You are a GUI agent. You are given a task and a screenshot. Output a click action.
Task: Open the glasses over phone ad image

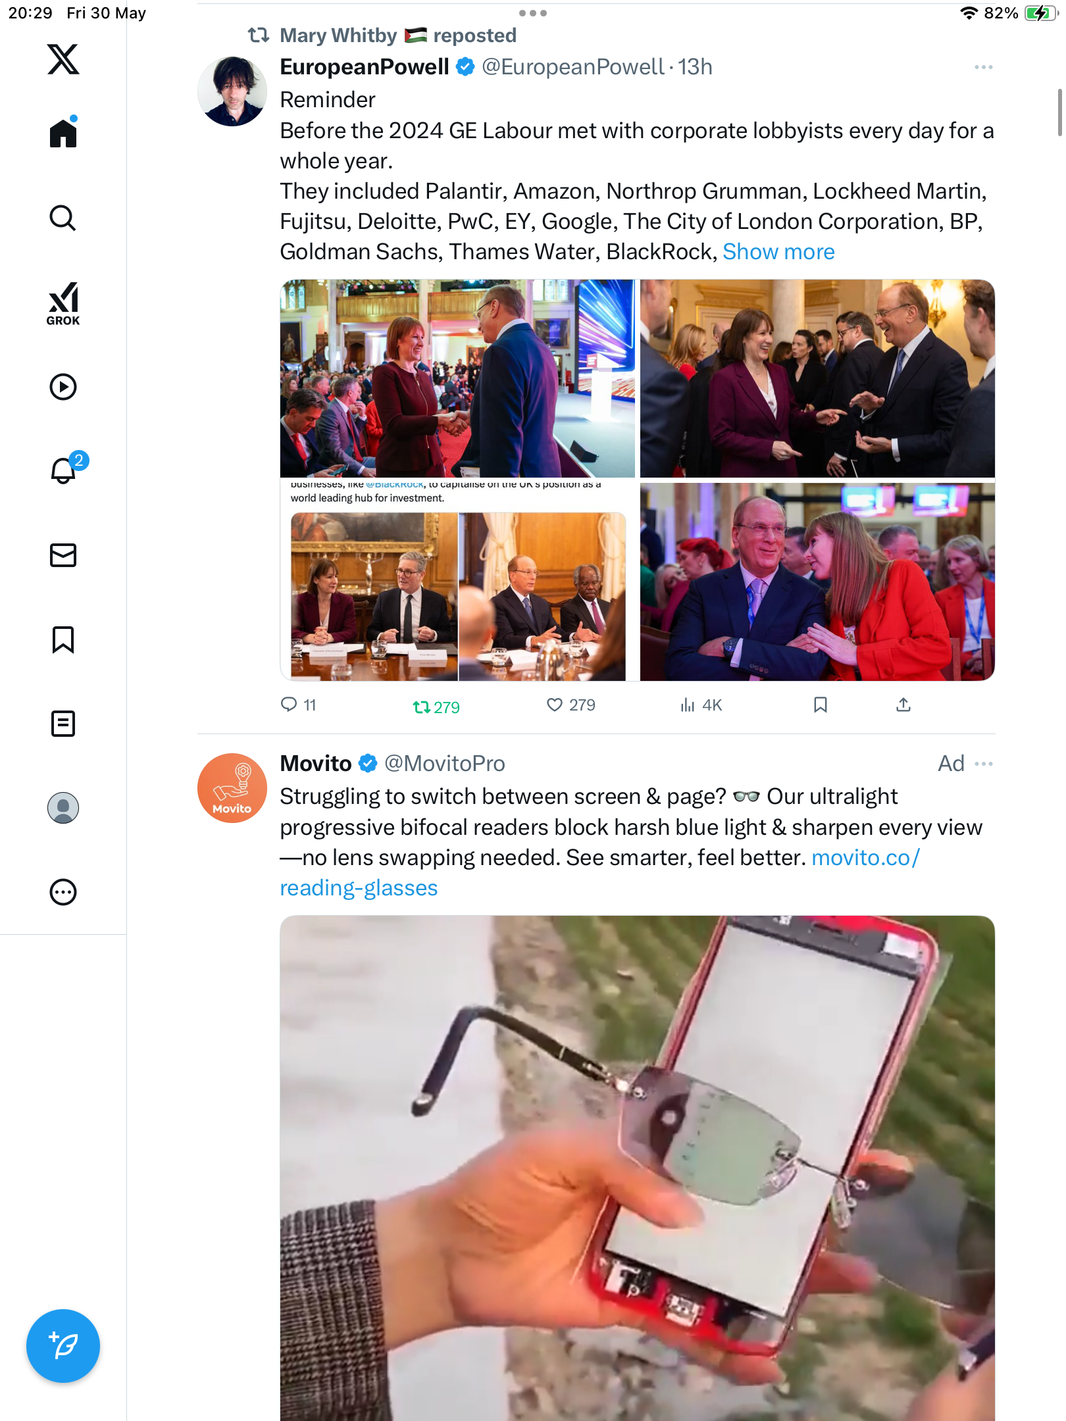coord(637,1168)
